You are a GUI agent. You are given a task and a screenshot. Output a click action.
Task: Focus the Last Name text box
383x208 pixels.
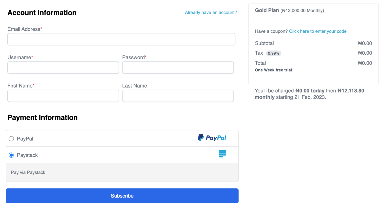click(178, 96)
